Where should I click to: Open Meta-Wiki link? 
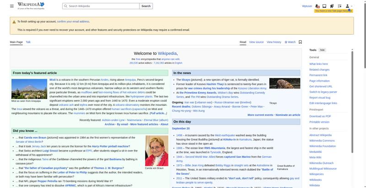(315, 157)
